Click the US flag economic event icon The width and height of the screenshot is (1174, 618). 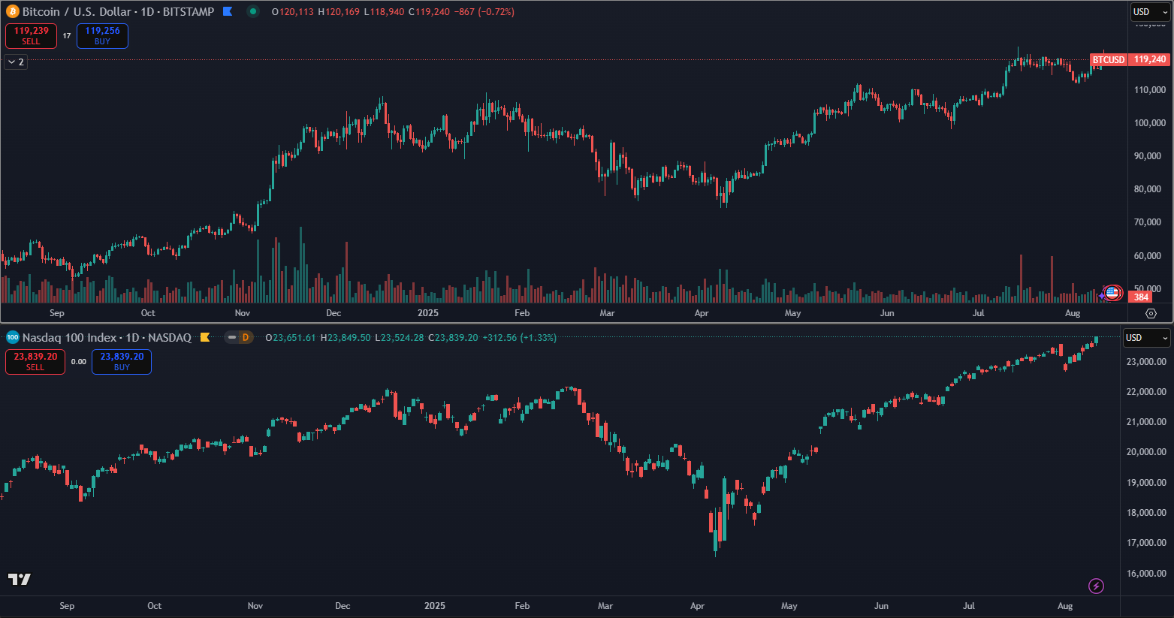pos(1112,293)
